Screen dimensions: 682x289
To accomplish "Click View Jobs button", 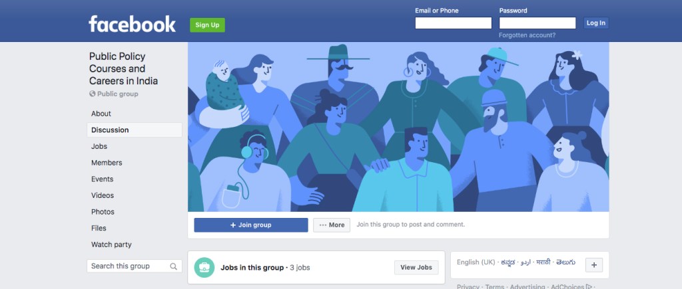I will [x=416, y=267].
